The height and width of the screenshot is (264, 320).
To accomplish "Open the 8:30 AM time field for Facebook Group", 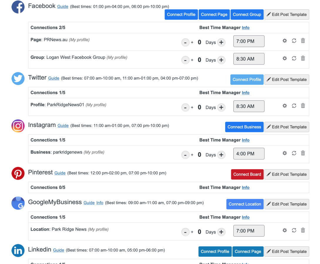I will (249, 59).
